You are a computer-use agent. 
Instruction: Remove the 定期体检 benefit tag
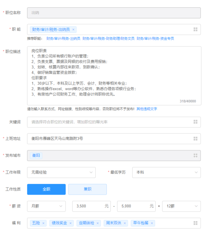98,223
